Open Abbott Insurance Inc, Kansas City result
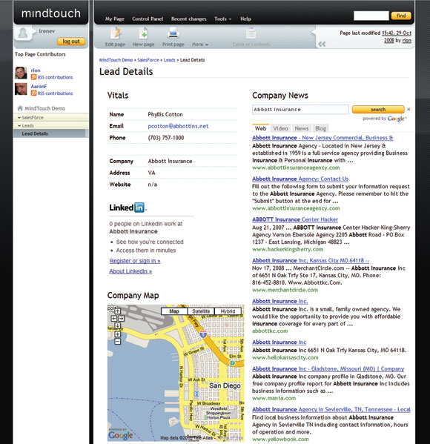The width and height of the screenshot is (430, 444). click(x=311, y=260)
